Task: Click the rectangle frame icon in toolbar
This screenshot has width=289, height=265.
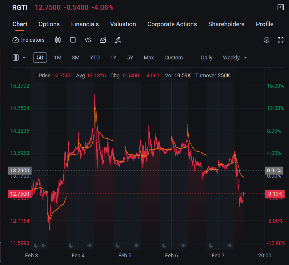Action: coord(73,40)
